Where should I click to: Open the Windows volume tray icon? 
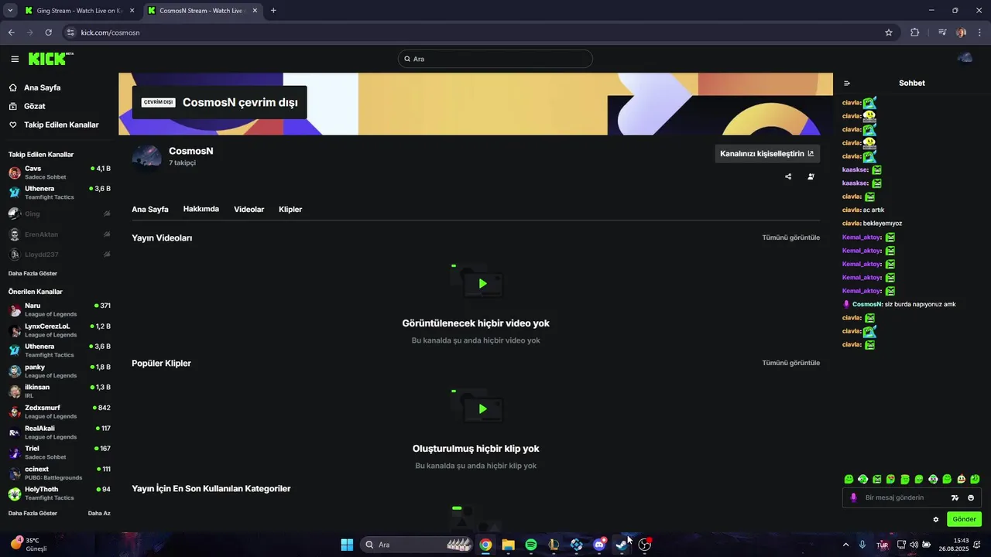tap(914, 545)
